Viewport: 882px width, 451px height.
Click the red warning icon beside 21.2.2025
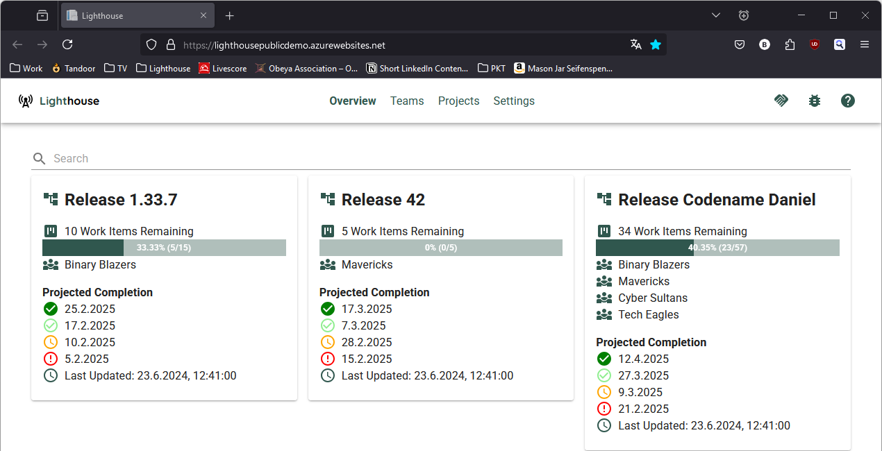click(604, 409)
